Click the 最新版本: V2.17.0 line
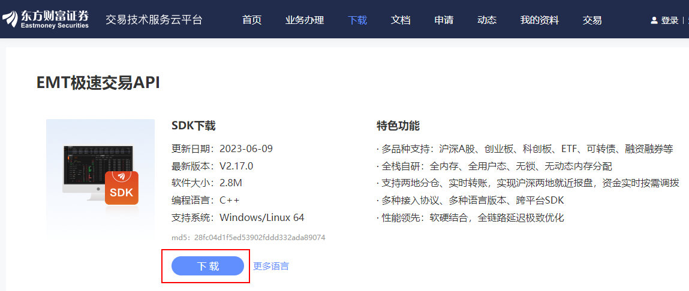Image resolution: width=689 pixels, height=291 pixels. pos(212,166)
